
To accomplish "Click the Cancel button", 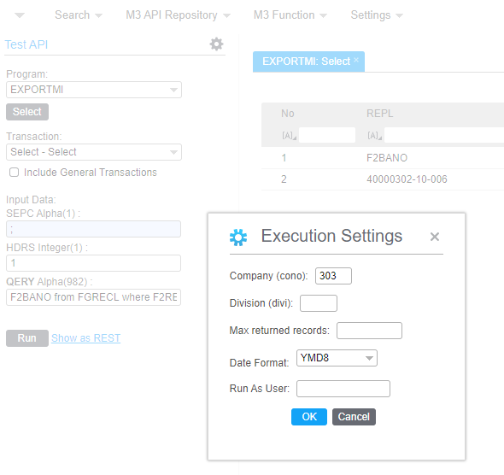I will 354,417.
